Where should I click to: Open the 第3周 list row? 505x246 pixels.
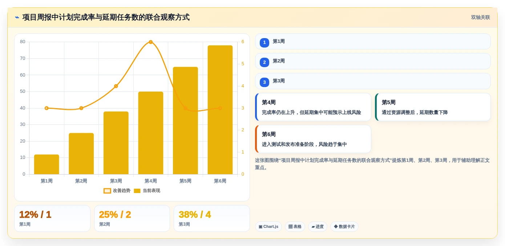tap(373, 81)
